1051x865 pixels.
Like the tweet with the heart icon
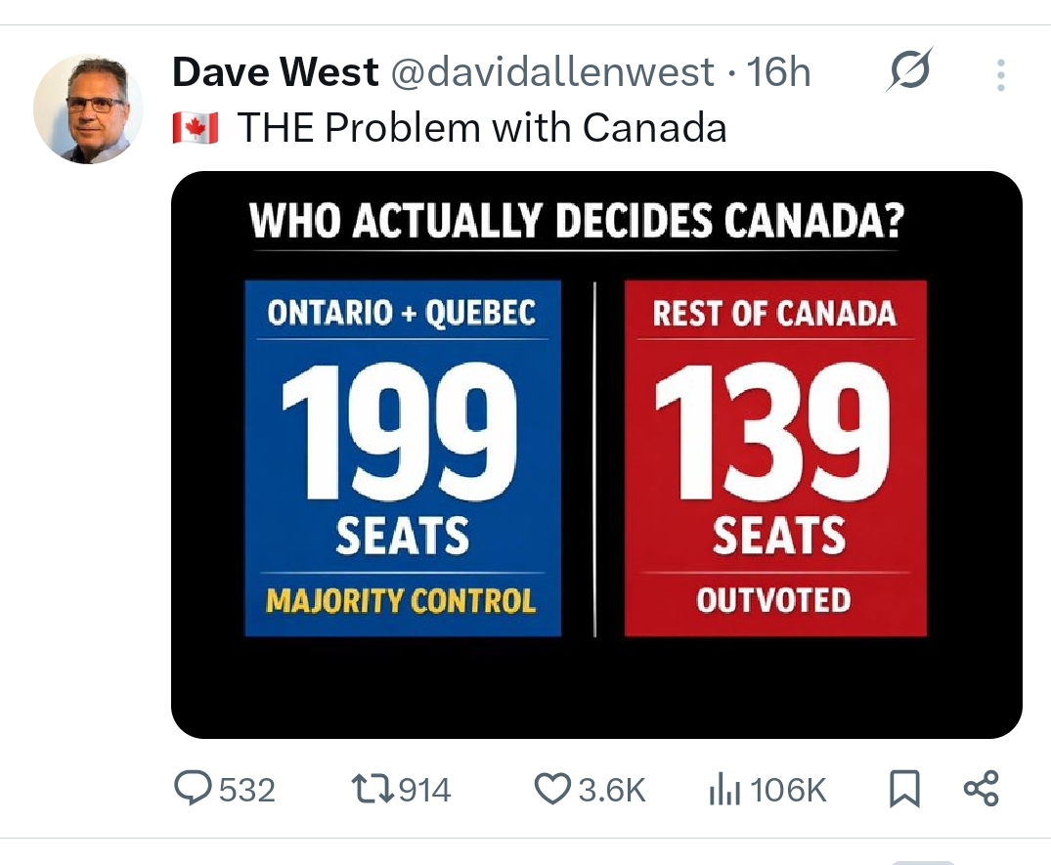(552, 789)
